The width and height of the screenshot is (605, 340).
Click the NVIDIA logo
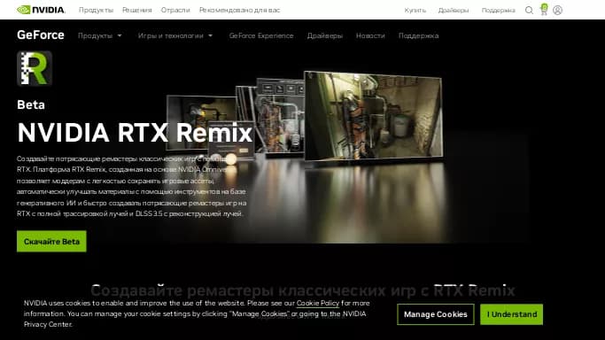[x=41, y=10]
